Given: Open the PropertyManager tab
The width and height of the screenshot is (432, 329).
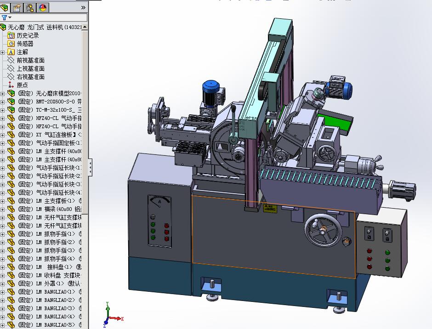Looking at the screenshot, I should (17, 7).
